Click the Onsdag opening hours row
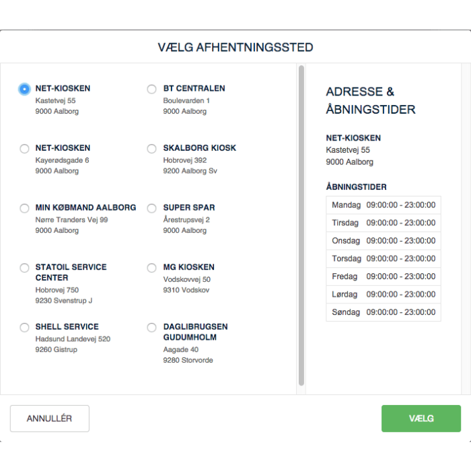Screen dimensions: 471x471 (x=384, y=241)
